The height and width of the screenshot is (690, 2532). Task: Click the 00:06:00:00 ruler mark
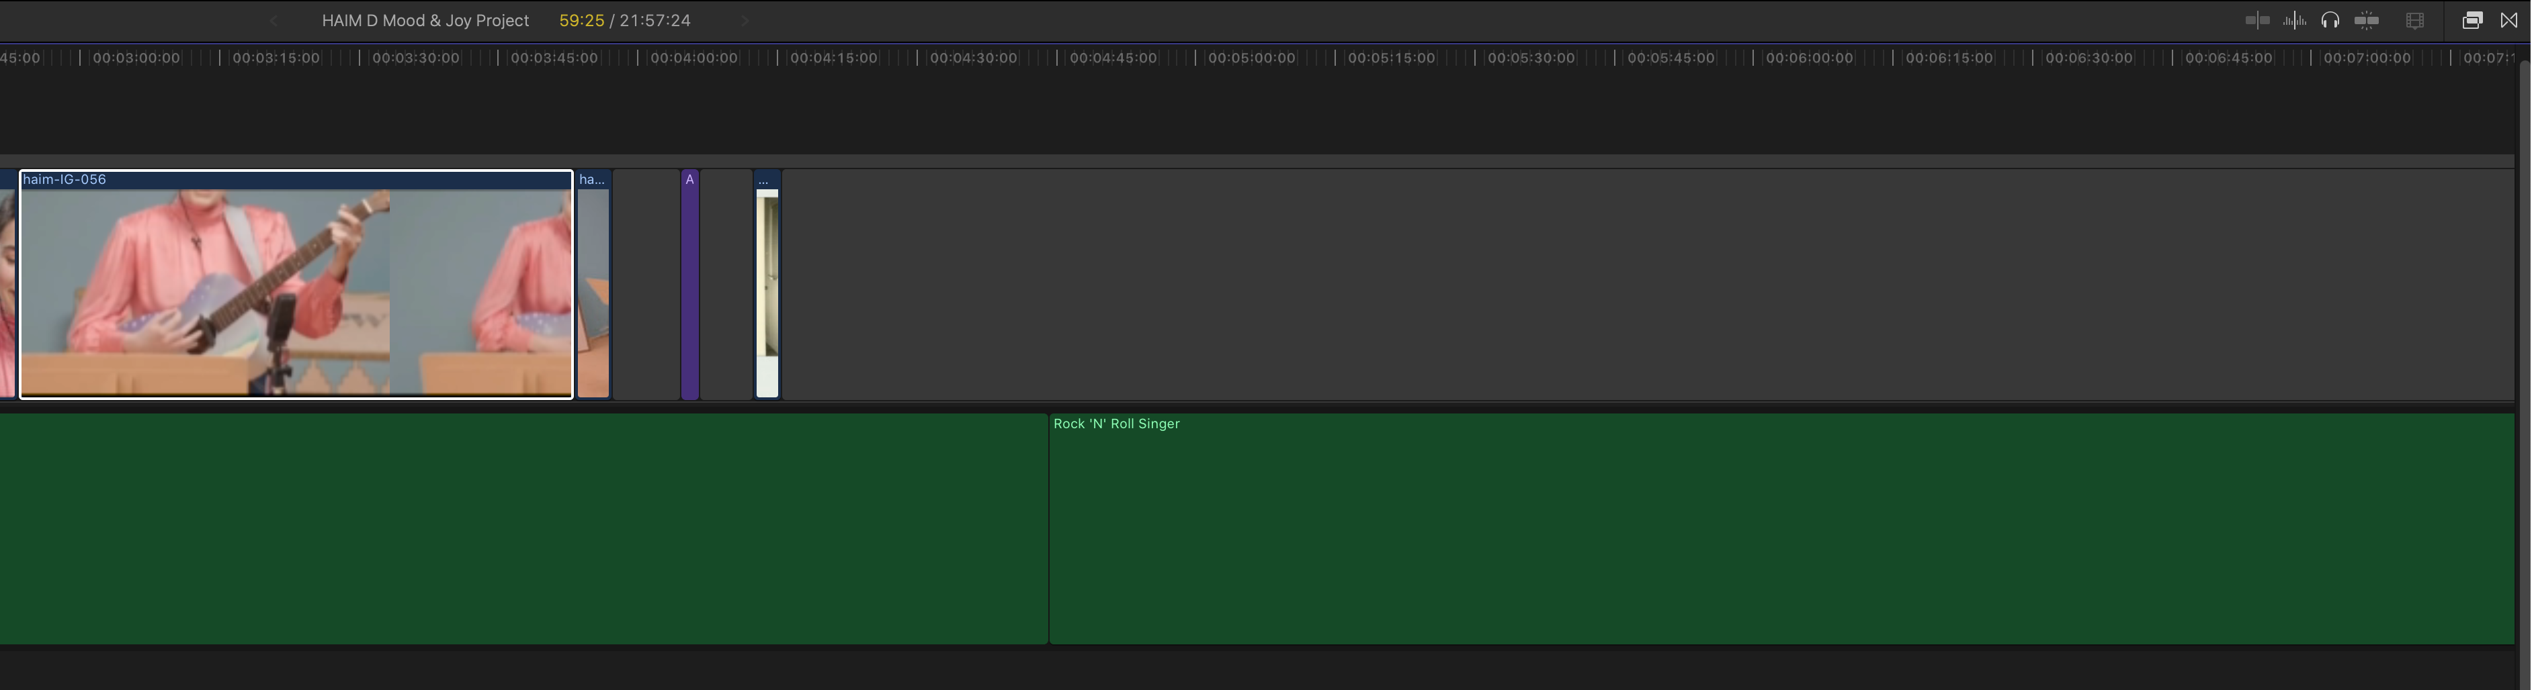(x=1810, y=58)
